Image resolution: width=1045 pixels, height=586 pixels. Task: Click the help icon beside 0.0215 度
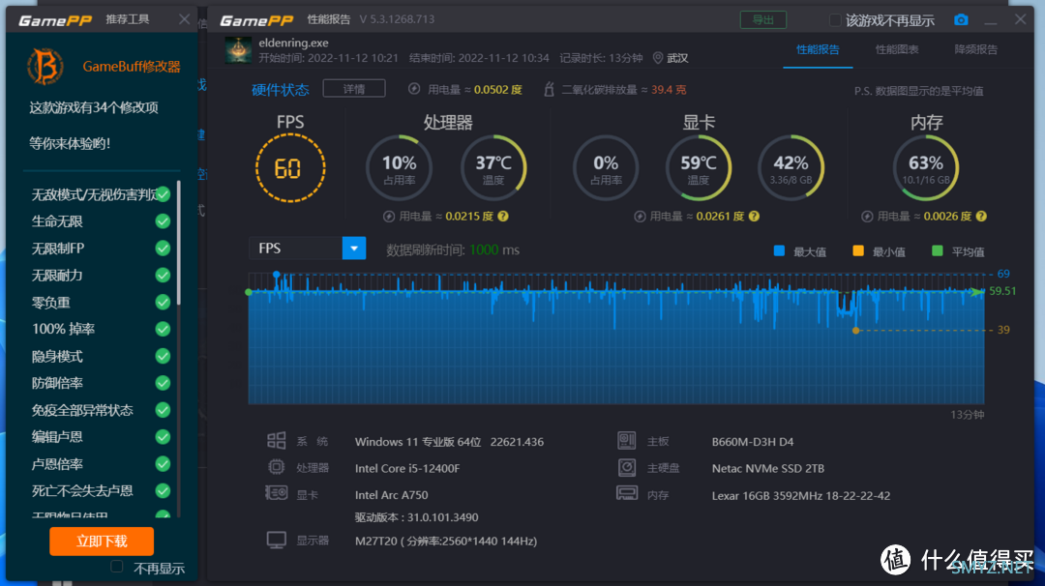click(x=503, y=216)
